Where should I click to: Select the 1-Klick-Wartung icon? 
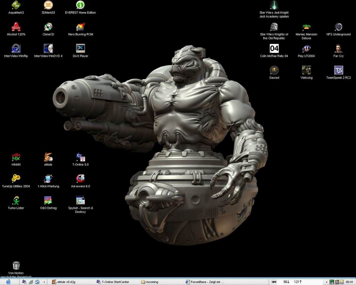coord(48,179)
